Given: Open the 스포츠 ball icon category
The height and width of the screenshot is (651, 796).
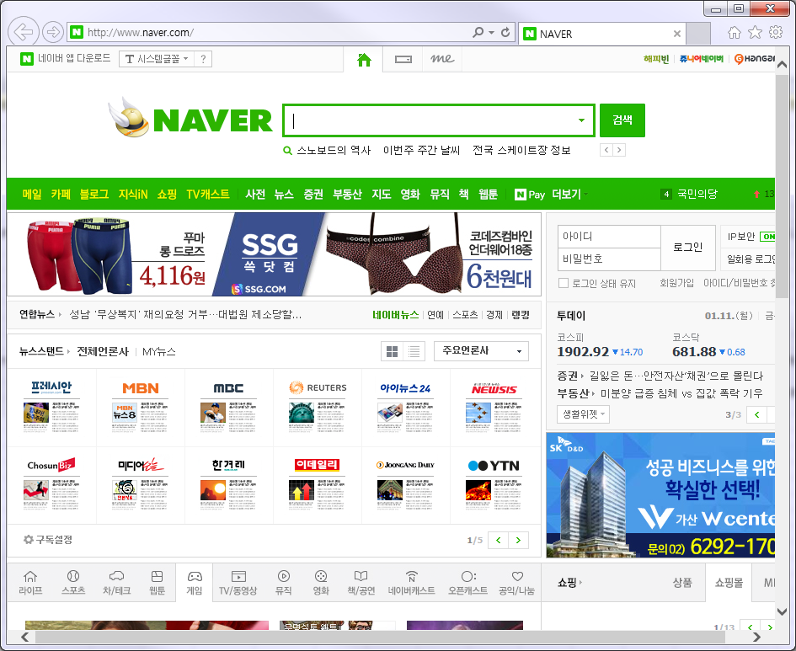Looking at the screenshot, I should click(73, 583).
